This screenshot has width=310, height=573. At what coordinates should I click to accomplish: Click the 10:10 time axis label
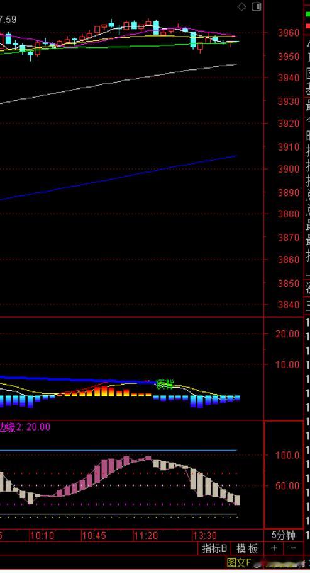[x=42, y=536]
